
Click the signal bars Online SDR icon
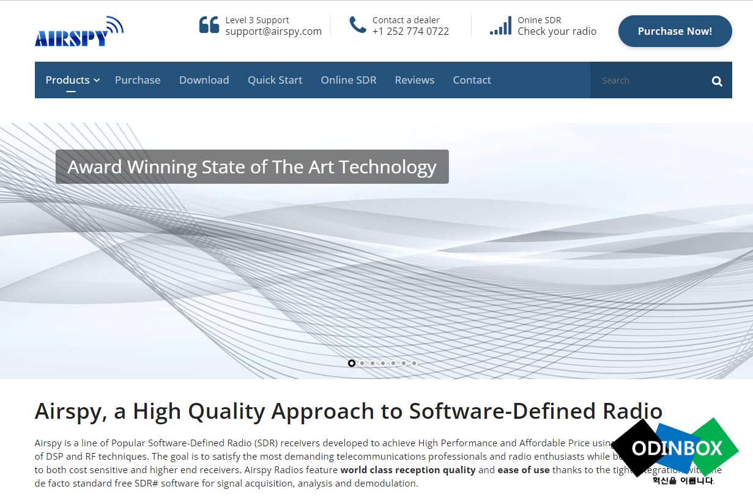[500, 26]
